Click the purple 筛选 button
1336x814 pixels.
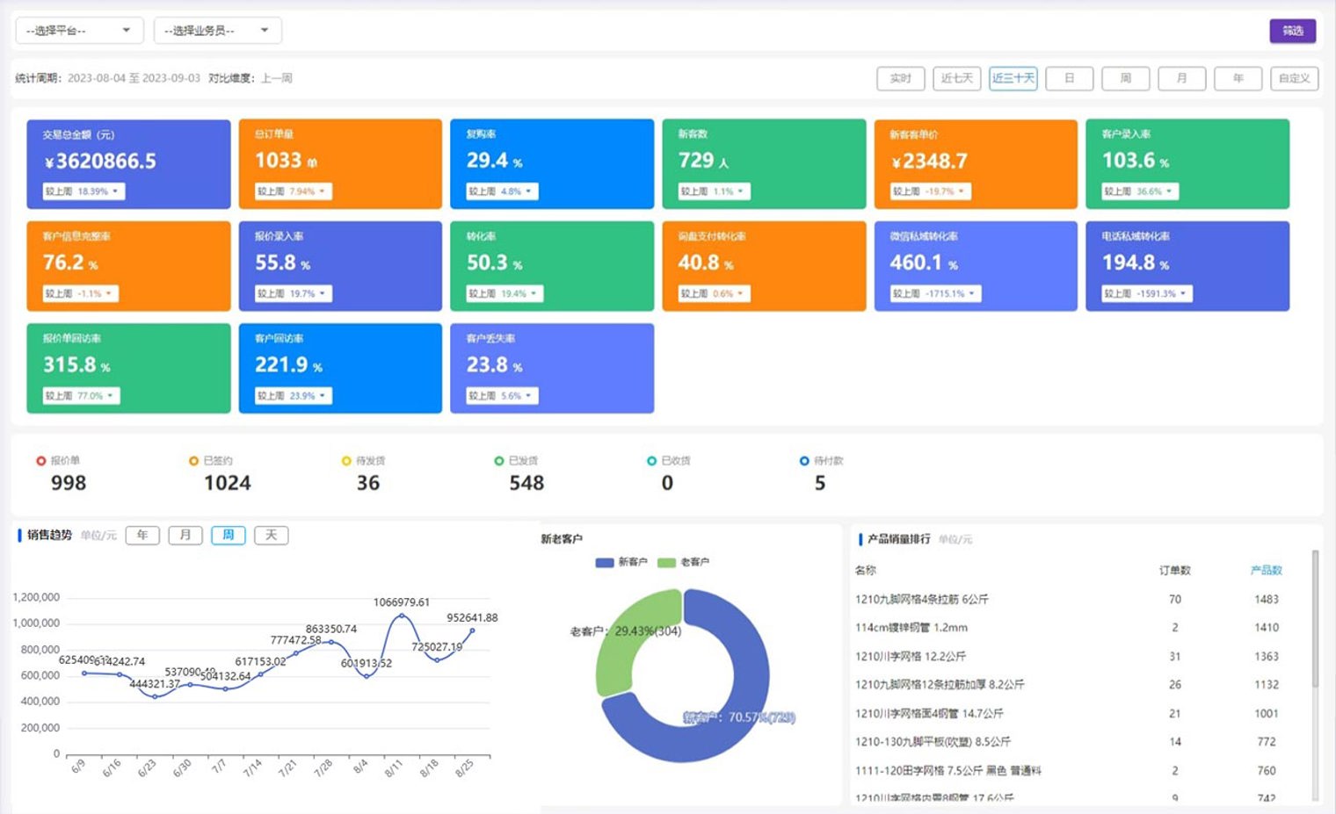click(x=1292, y=31)
